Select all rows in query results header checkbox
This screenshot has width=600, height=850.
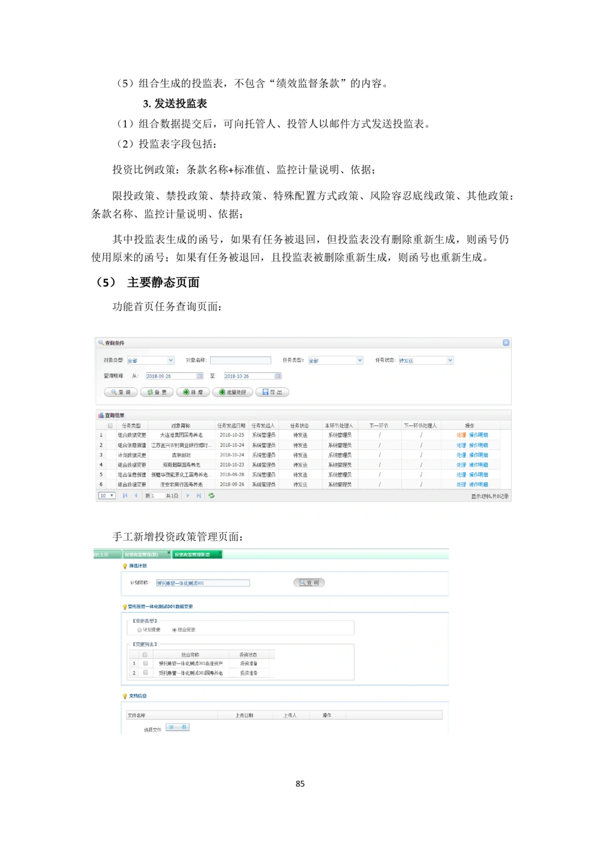coord(110,425)
